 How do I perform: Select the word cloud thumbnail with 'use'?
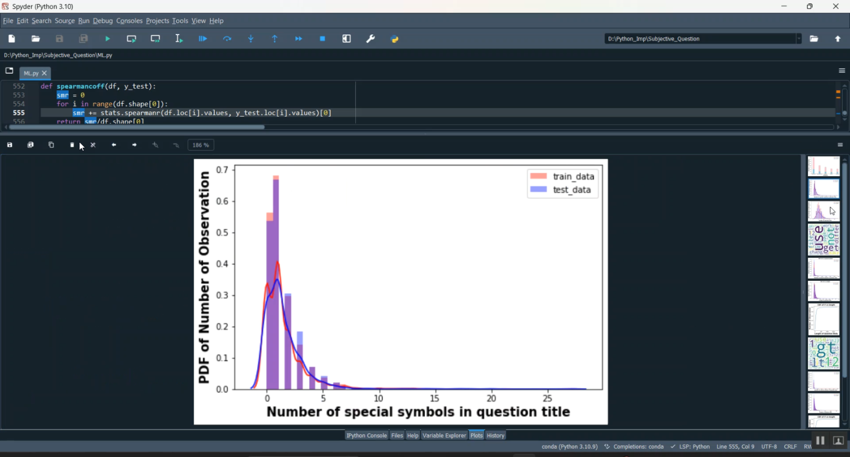point(823,240)
